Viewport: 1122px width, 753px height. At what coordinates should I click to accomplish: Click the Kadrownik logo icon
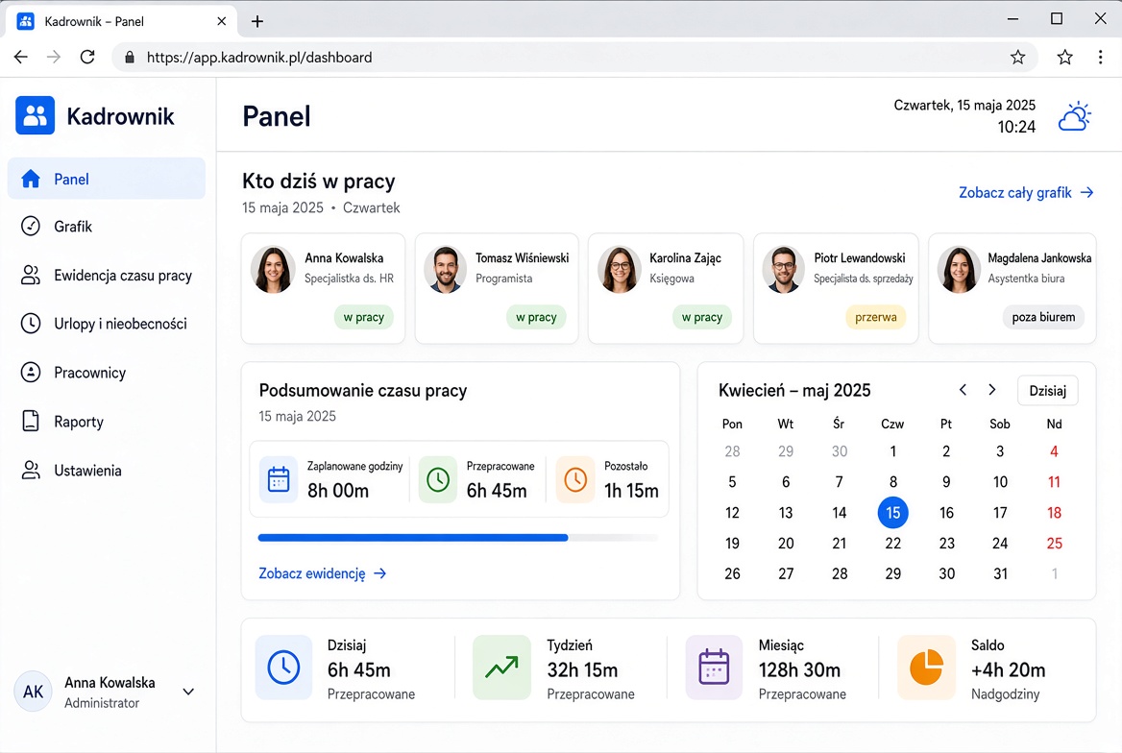(35, 115)
